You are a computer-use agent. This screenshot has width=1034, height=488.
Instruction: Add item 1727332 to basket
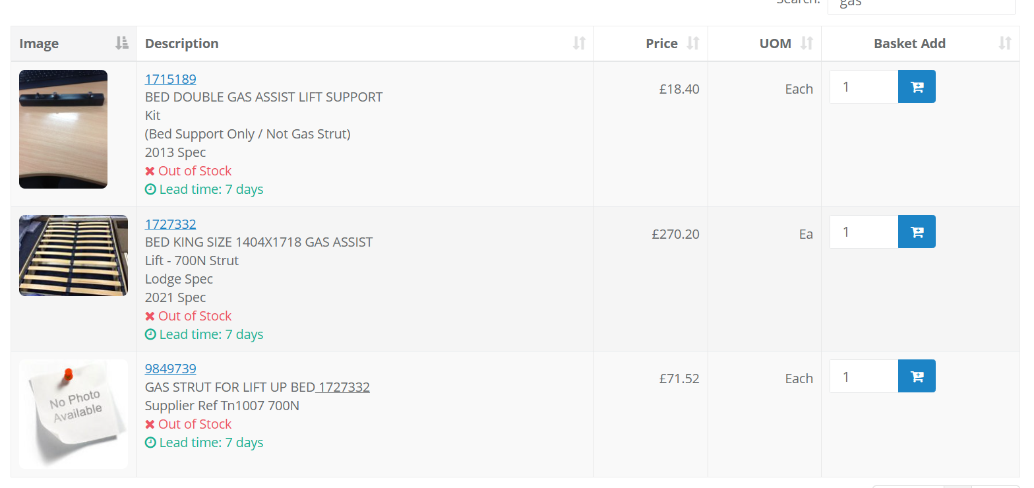(x=917, y=232)
